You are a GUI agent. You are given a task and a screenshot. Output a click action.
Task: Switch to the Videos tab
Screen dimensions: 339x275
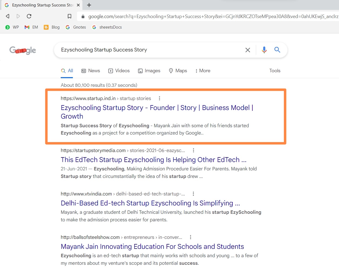click(119, 71)
